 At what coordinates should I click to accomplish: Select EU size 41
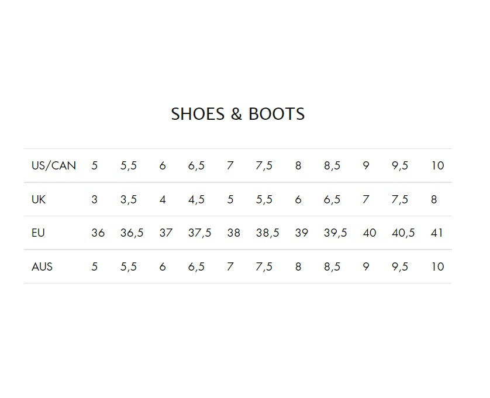pyautogui.click(x=437, y=233)
